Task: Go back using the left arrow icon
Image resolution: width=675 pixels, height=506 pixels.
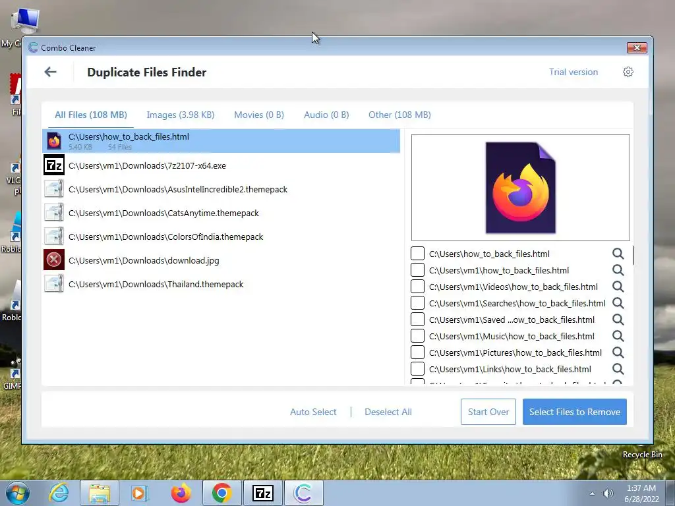Action: coord(50,72)
